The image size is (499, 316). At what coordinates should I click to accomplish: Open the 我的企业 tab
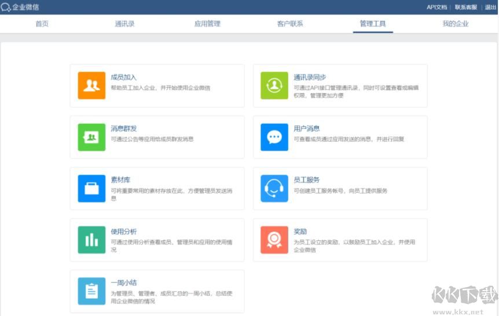pyautogui.click(x=456, y=24)
